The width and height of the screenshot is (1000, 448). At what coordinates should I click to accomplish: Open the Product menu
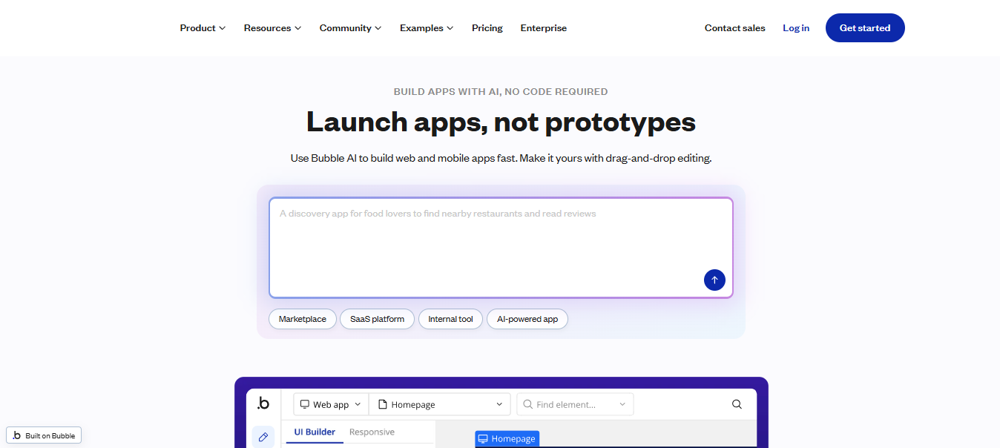click(x=203, y=28)
